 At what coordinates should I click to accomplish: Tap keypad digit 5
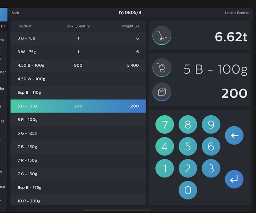(188, 146)
